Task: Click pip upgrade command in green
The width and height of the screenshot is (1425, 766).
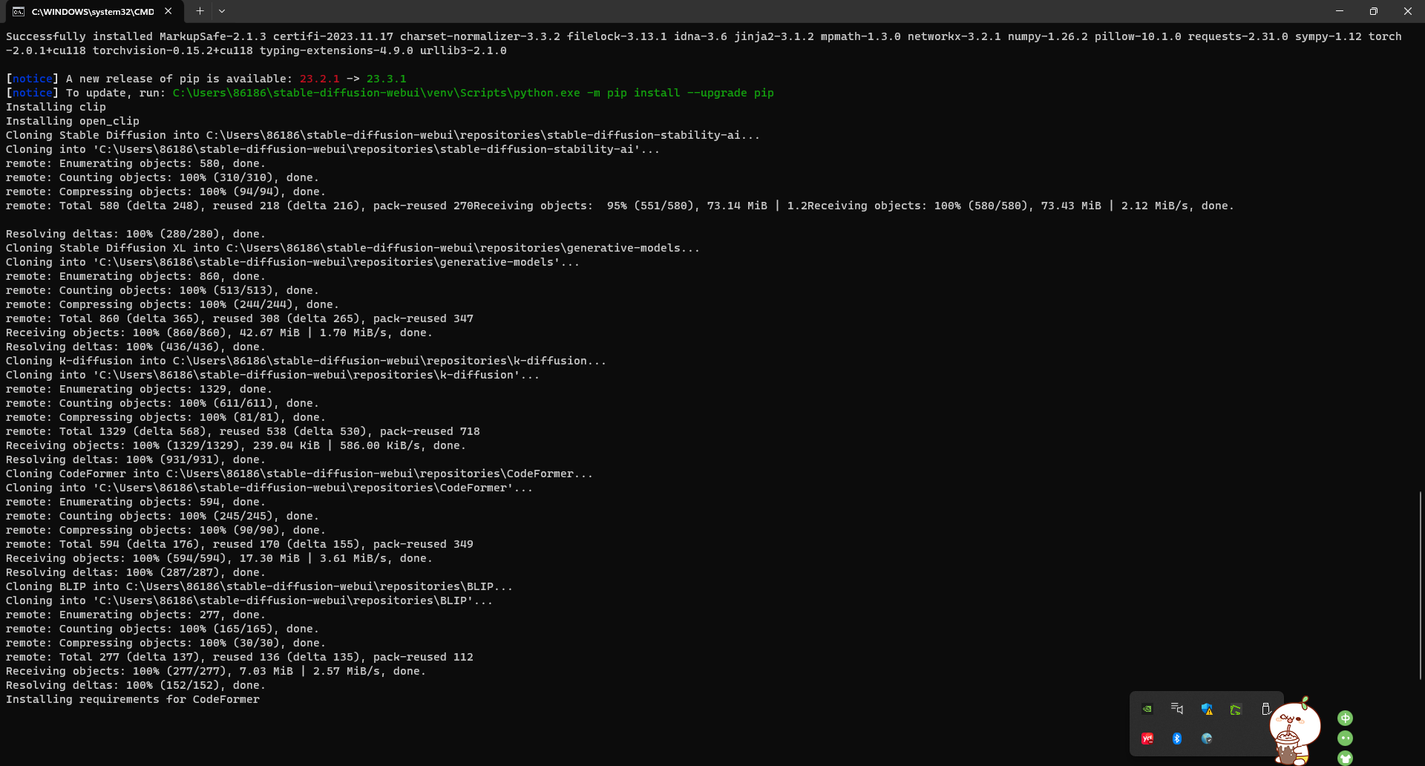Action: (474, 93)
